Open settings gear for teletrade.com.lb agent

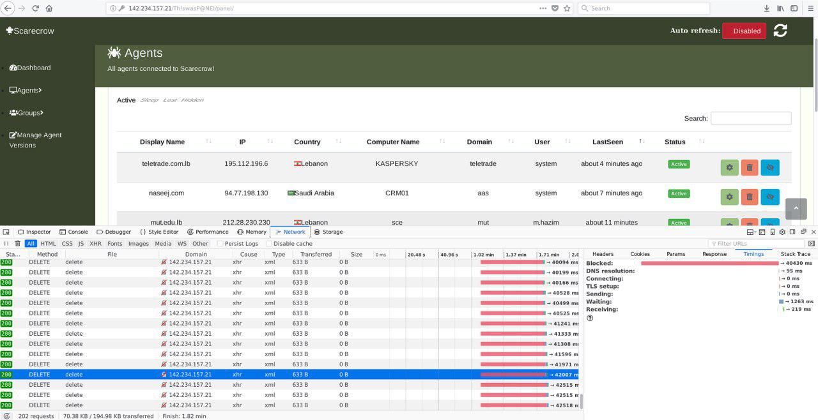click(729, 167)
